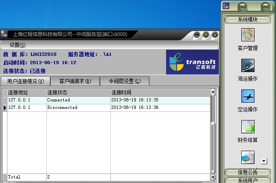276x183 pixels.
Task: Click time cell 2013-06-19 16:13:35
Action: coord(160,100)
